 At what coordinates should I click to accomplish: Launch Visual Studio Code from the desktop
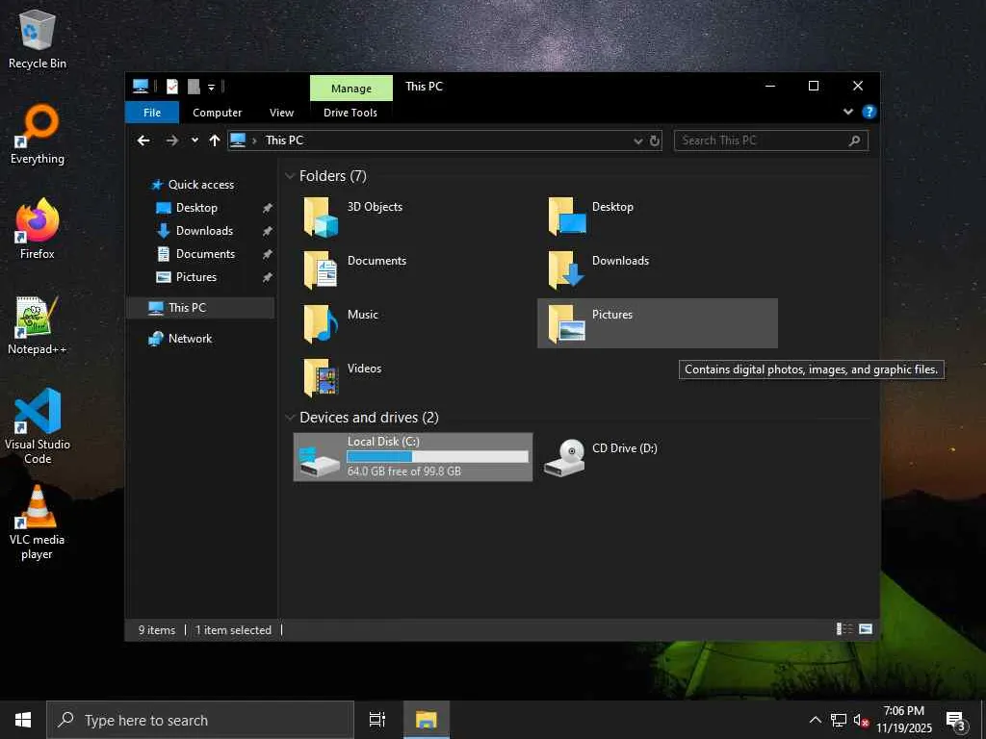click(x=38, y=426)
